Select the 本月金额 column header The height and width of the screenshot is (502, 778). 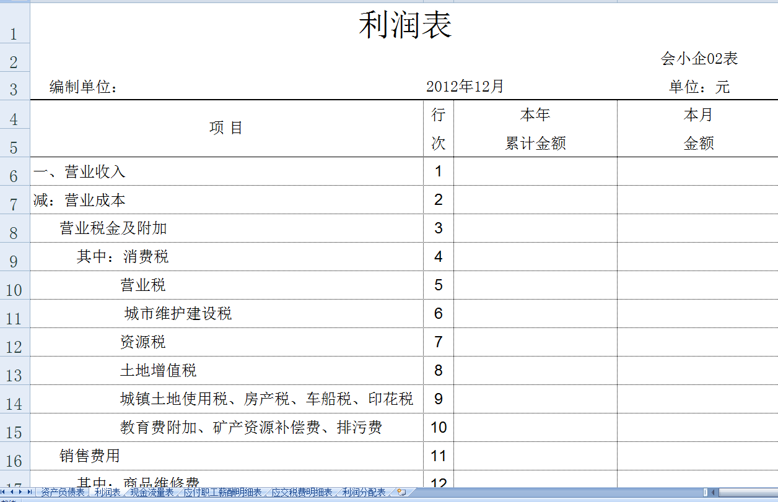click(698, 128)
